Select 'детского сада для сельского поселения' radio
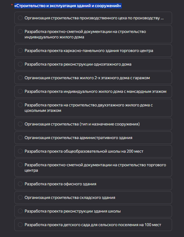 coord(20,225)
